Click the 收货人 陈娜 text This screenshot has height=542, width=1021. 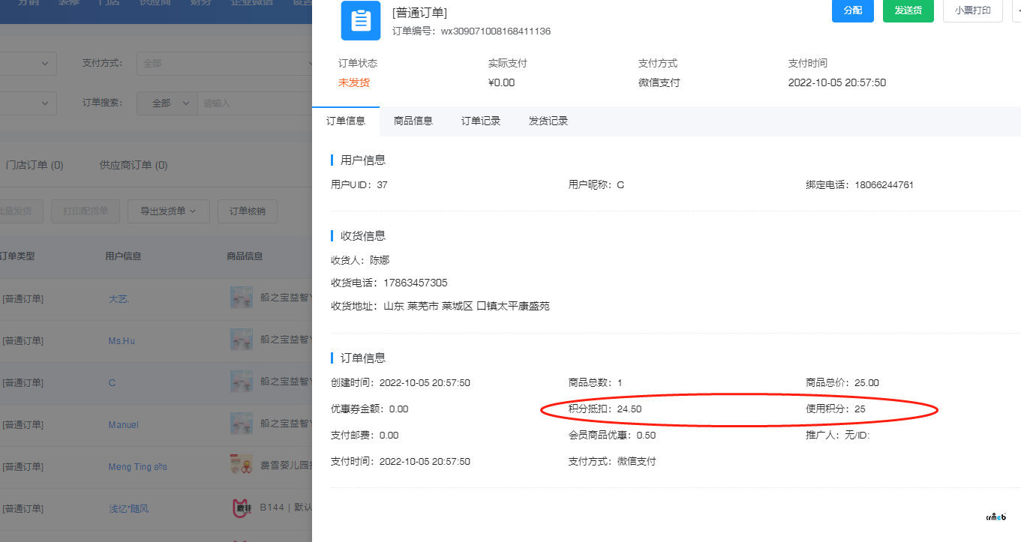coord(360,260)
